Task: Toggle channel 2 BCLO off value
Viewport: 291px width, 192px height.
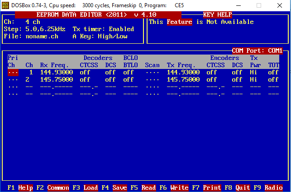Action: tap(129, 79)
